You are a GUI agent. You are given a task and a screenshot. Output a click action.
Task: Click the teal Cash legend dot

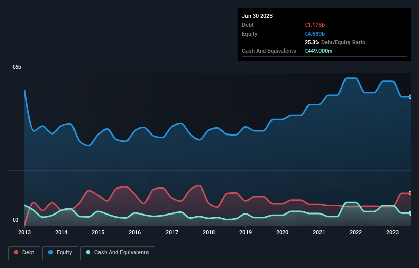click(x=88, y=252)
